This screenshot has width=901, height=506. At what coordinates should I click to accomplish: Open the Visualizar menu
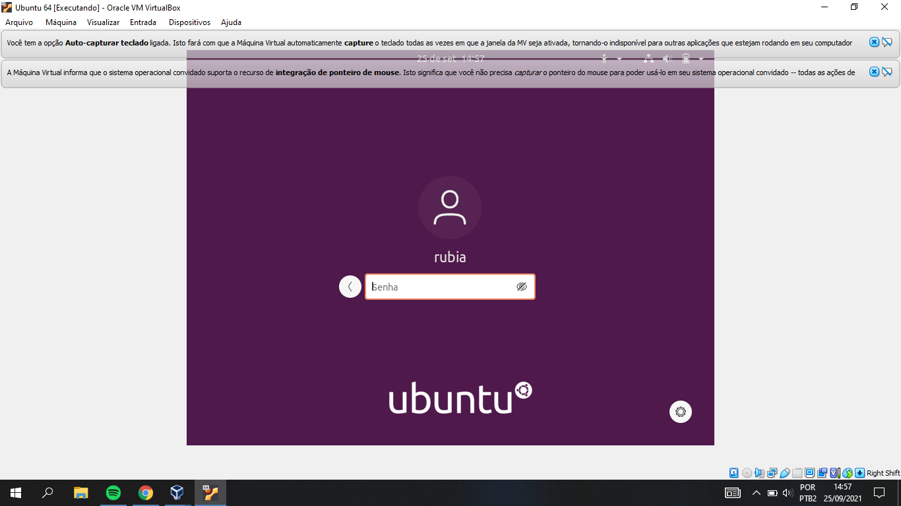pos(103,22)
